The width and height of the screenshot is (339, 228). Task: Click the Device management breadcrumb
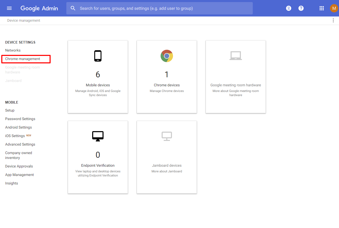tap(24, 21)
